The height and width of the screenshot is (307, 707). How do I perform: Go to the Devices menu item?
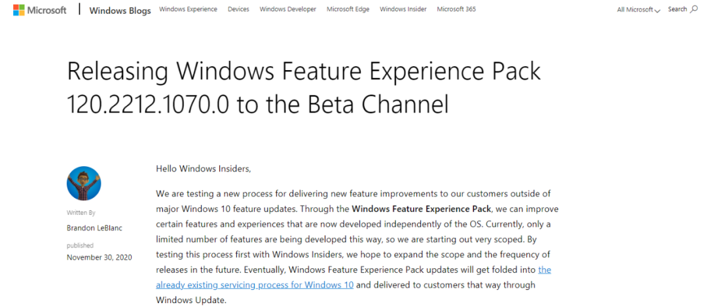(238, 9)
